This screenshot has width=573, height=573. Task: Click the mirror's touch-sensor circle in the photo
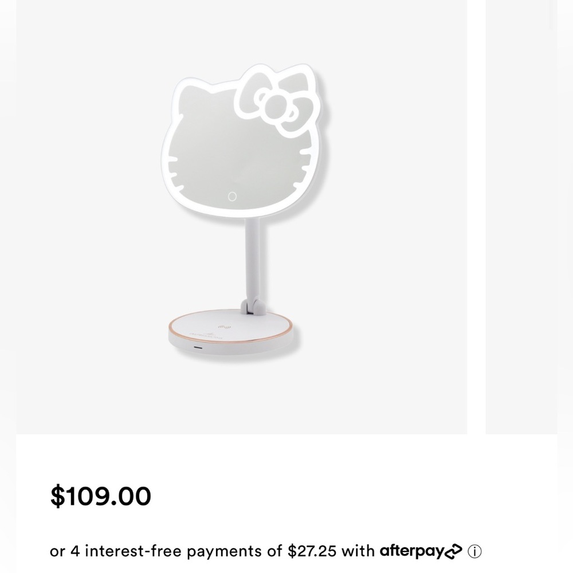click(231, 195)
